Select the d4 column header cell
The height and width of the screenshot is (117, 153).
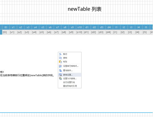click(x=109, y=27)
